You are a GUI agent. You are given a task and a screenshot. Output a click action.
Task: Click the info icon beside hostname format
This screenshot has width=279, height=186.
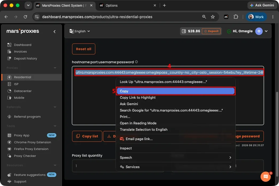click(x=136, y=62)
